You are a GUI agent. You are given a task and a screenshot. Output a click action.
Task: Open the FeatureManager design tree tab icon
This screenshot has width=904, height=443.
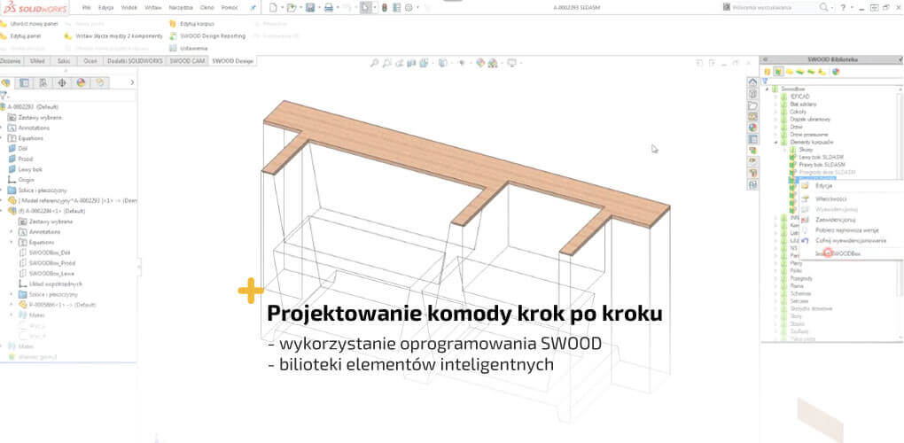click(6, 83)
